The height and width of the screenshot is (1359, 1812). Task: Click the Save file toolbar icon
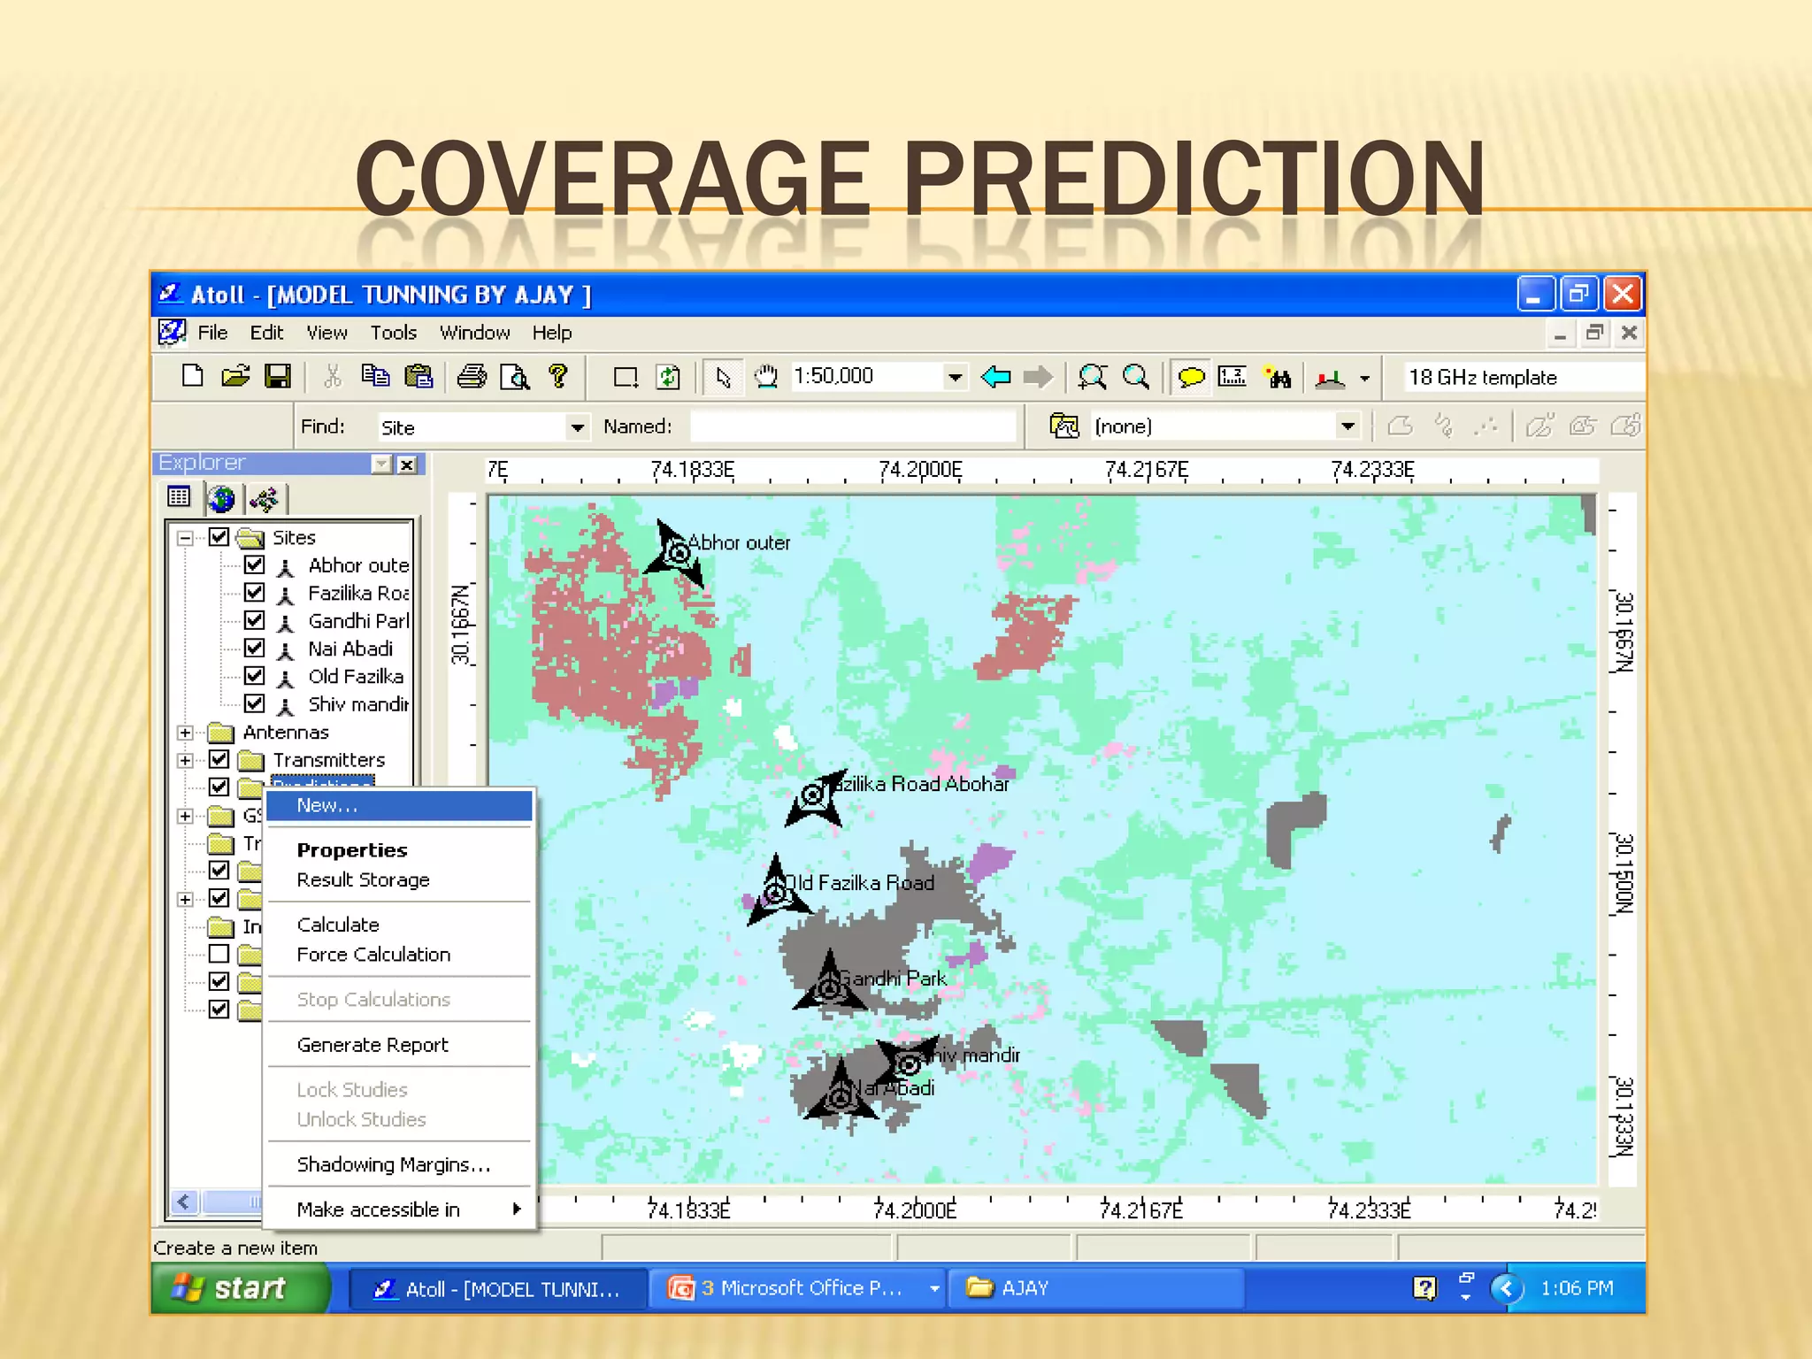[x=278, y=377]
